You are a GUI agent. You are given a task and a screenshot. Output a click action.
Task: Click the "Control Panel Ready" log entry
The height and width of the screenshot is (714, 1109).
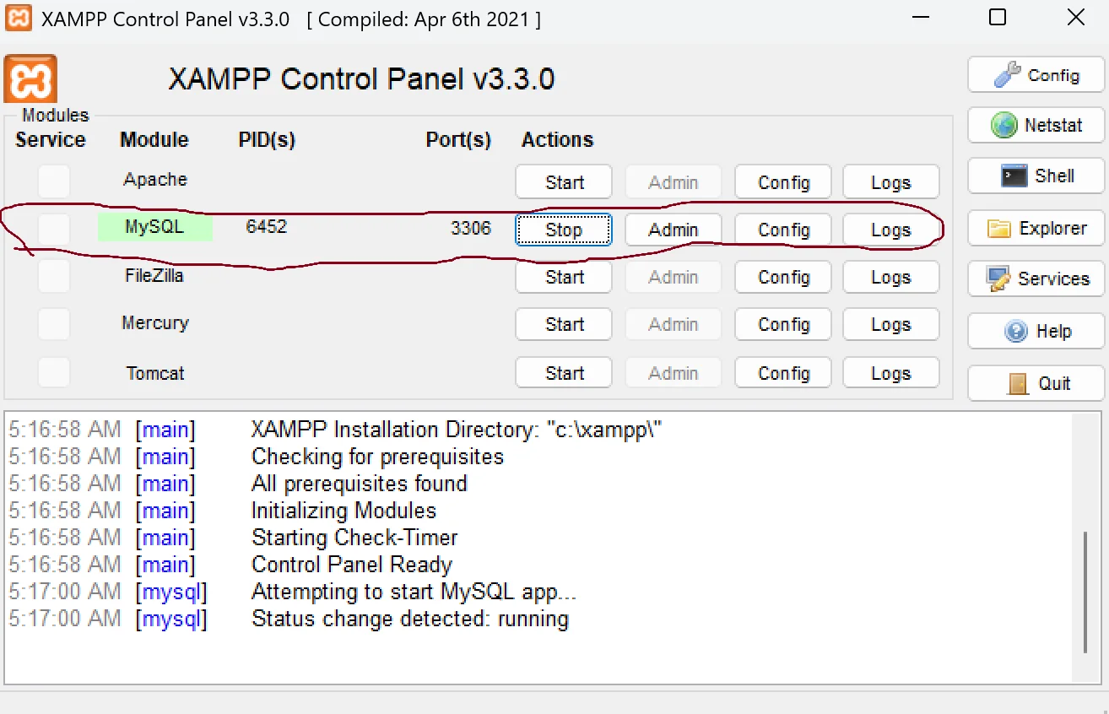(352, 565)
